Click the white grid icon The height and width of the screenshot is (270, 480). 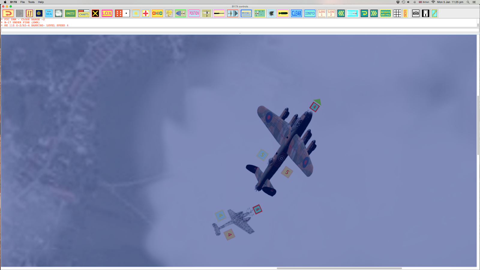[397, 13]
